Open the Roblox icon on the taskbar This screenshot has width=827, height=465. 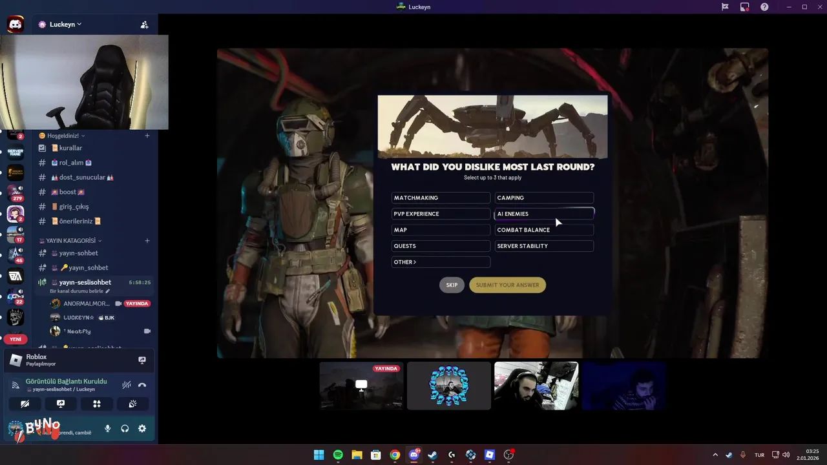490,455
